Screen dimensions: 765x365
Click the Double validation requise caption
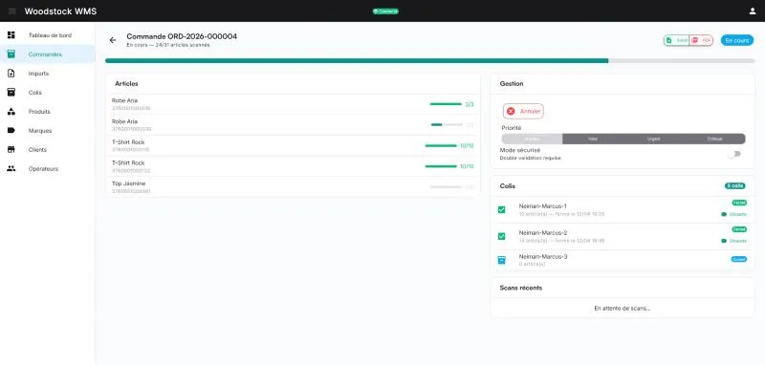click(x=531, y=159)
